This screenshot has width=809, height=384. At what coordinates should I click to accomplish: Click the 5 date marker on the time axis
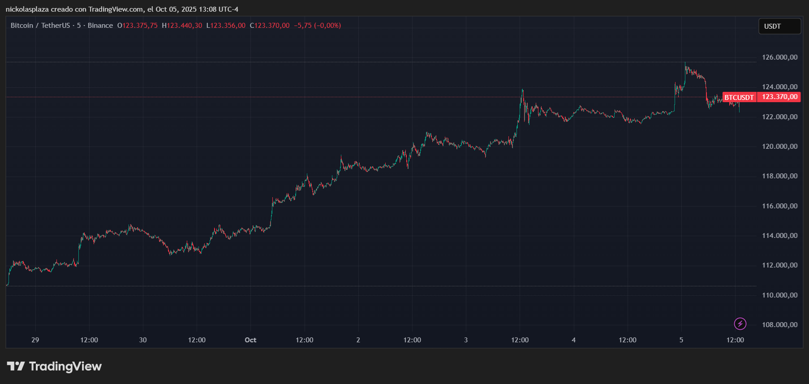coord(681,340)
